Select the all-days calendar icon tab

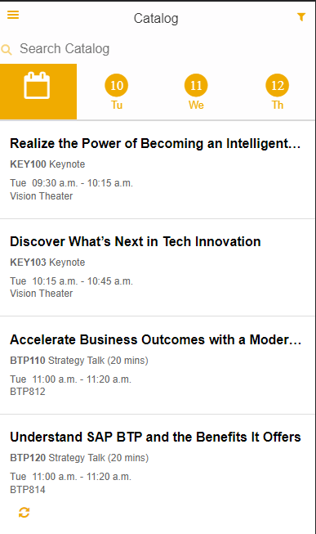38,92
